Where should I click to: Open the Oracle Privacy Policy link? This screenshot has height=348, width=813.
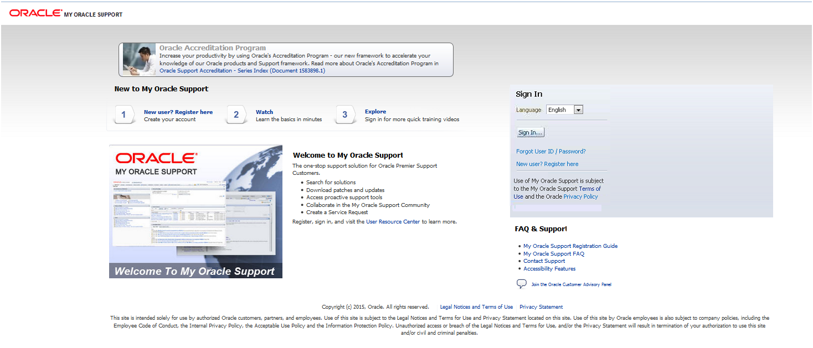pos(580,196)
